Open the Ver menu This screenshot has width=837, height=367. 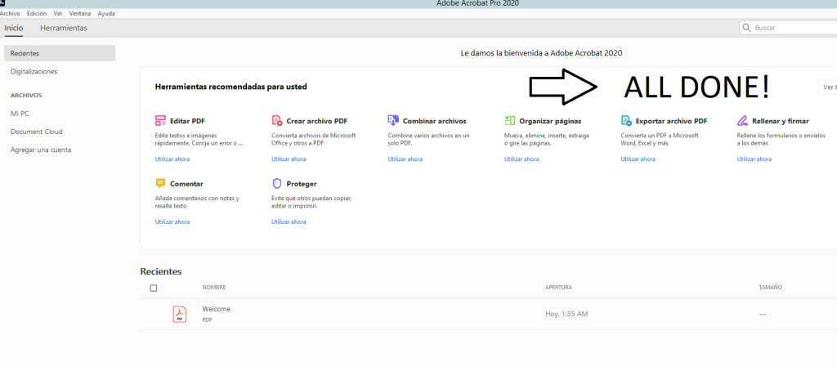(58, 13)
